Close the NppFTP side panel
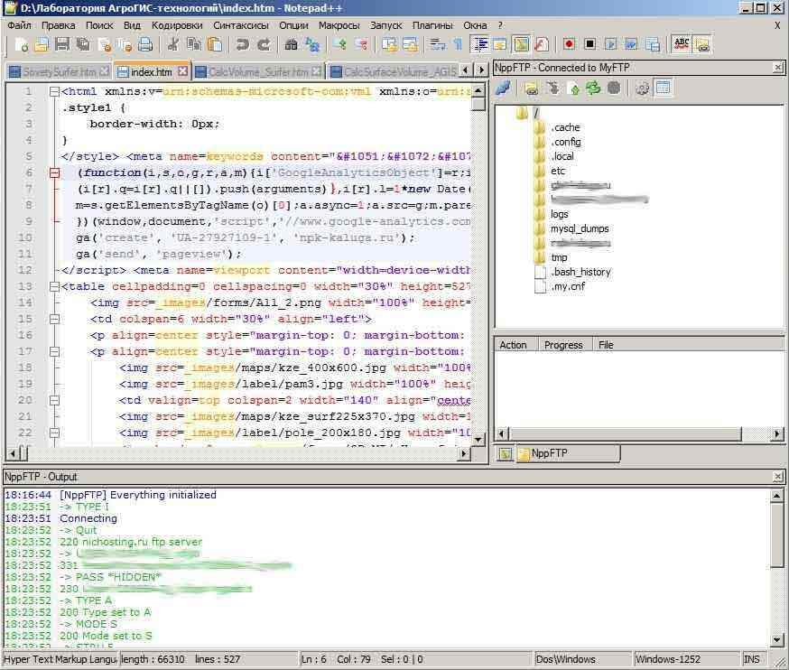The height and width of the screenshot is (670, 789). [x=778, y=68]
